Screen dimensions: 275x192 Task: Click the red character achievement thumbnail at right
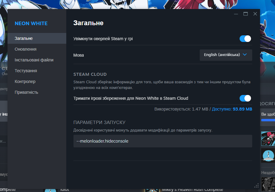coord(268,138)
